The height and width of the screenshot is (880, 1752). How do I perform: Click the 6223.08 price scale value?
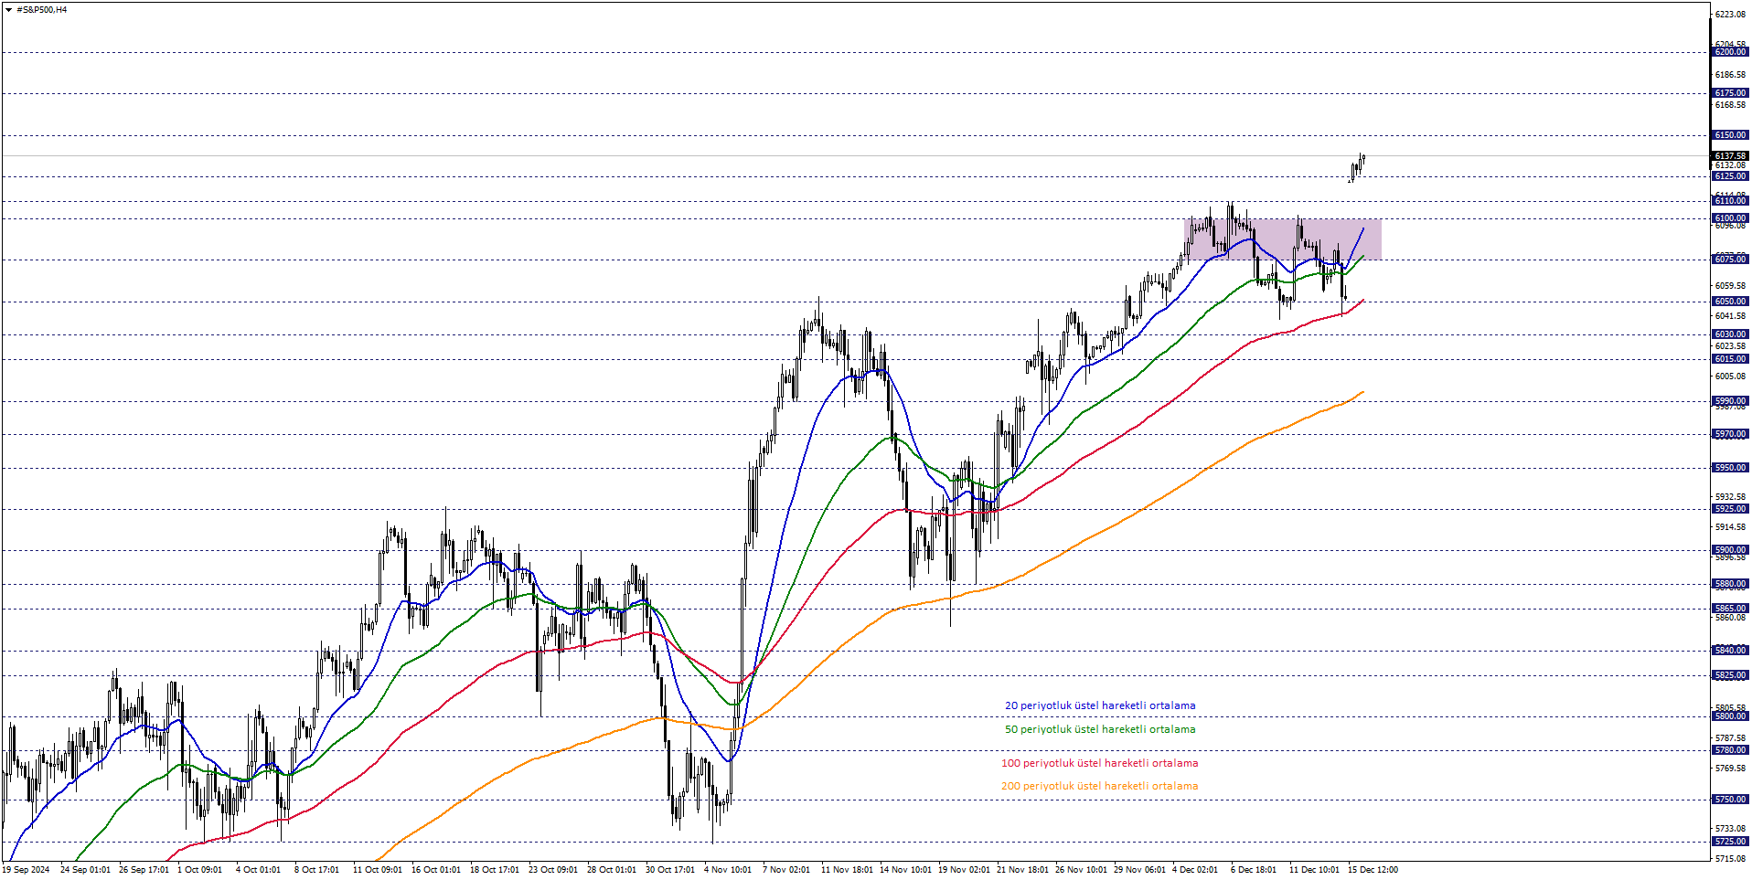(x=1730, y=15)
